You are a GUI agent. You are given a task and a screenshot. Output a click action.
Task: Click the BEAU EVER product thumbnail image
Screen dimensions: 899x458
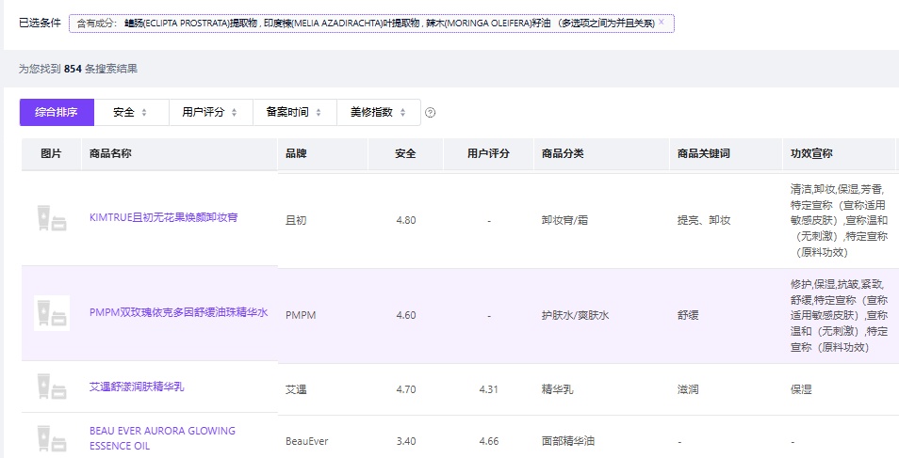(52, 438)
